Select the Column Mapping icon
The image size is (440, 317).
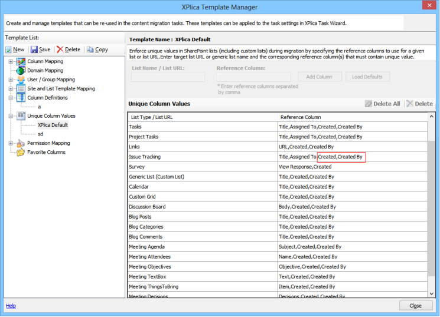(x=21, y=61)
